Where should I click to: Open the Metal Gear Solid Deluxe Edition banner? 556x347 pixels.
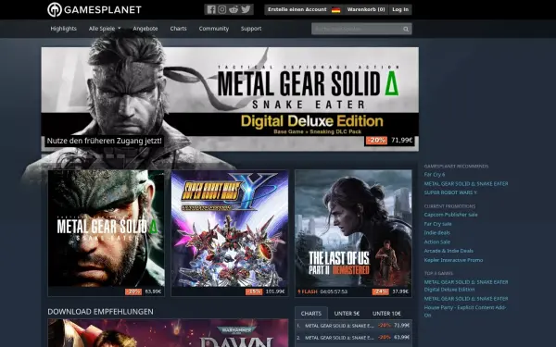(230, 99)
